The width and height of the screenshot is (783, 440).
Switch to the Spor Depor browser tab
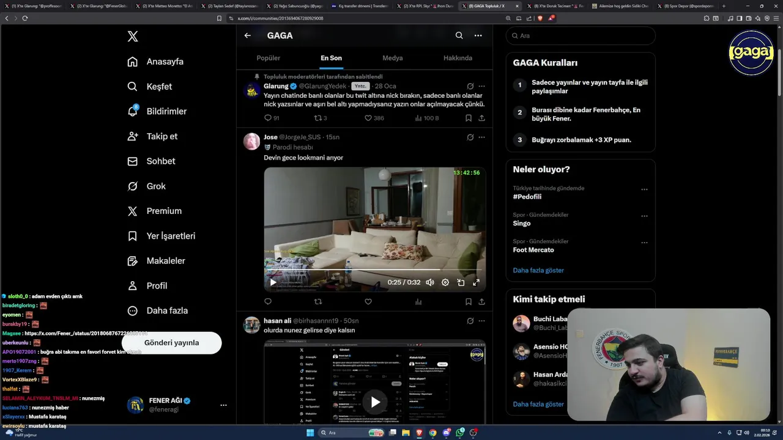[x=685, y=6]
